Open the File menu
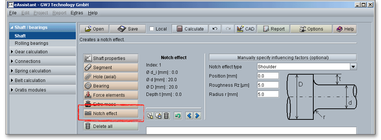The width and height of the screenshot is (381, 140). [13, 13]
